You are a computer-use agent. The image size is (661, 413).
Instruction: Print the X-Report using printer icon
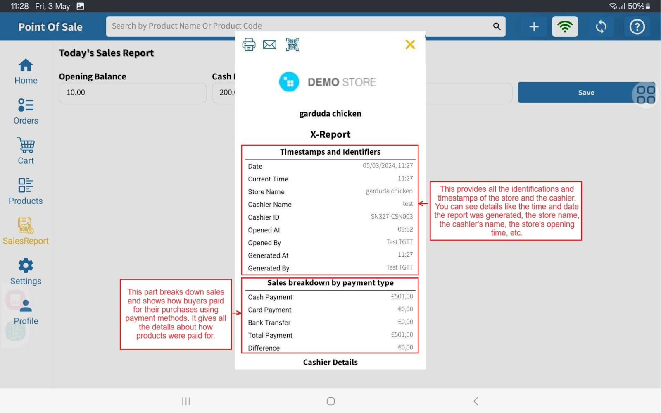pos(249,45)
